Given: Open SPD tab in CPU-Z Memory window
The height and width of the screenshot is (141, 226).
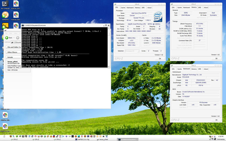Looking at the screenshot, I should coord(200,8).
